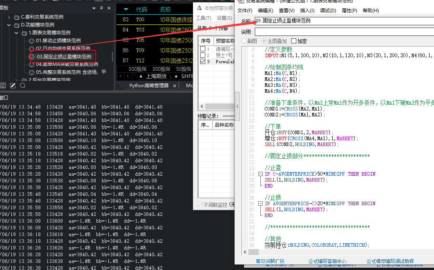Uncheck the Formula1 alert row checkbox
This screenshot has width=434, height=270.
click(203, 62)
